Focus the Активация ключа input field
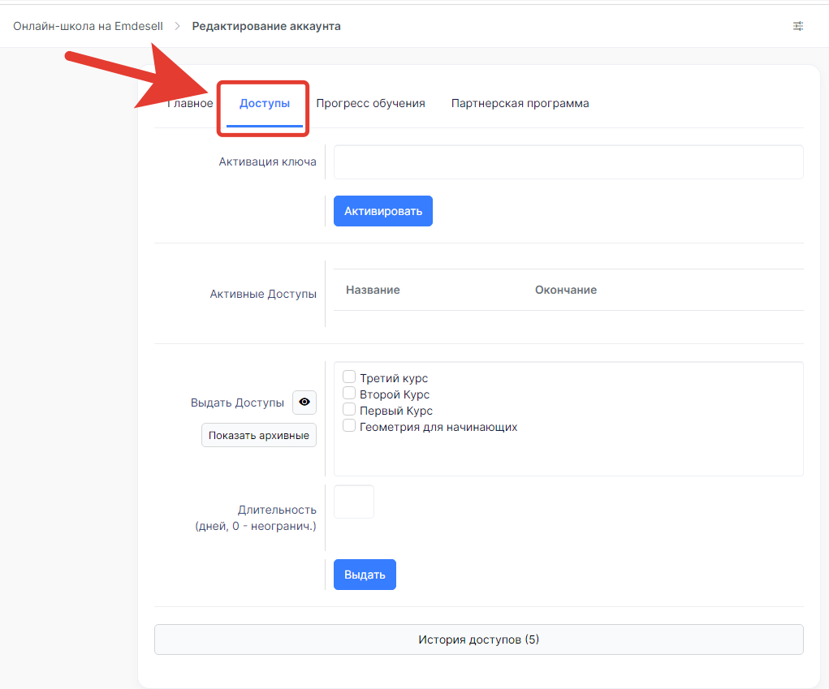 568,162
